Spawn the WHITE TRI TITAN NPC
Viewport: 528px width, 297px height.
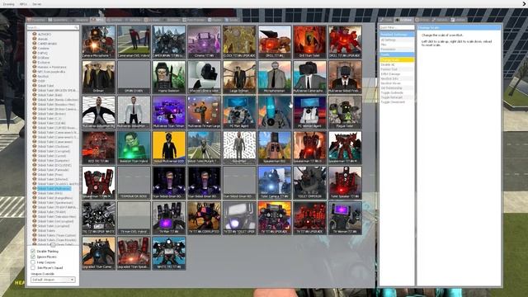pos(169,253)
